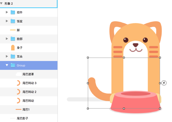Click the 尾巴影子 layer thumbnail

(x=13, y=118)
